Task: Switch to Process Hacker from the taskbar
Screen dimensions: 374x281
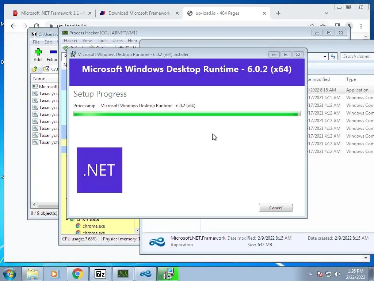Action: [x=123, y=274]
